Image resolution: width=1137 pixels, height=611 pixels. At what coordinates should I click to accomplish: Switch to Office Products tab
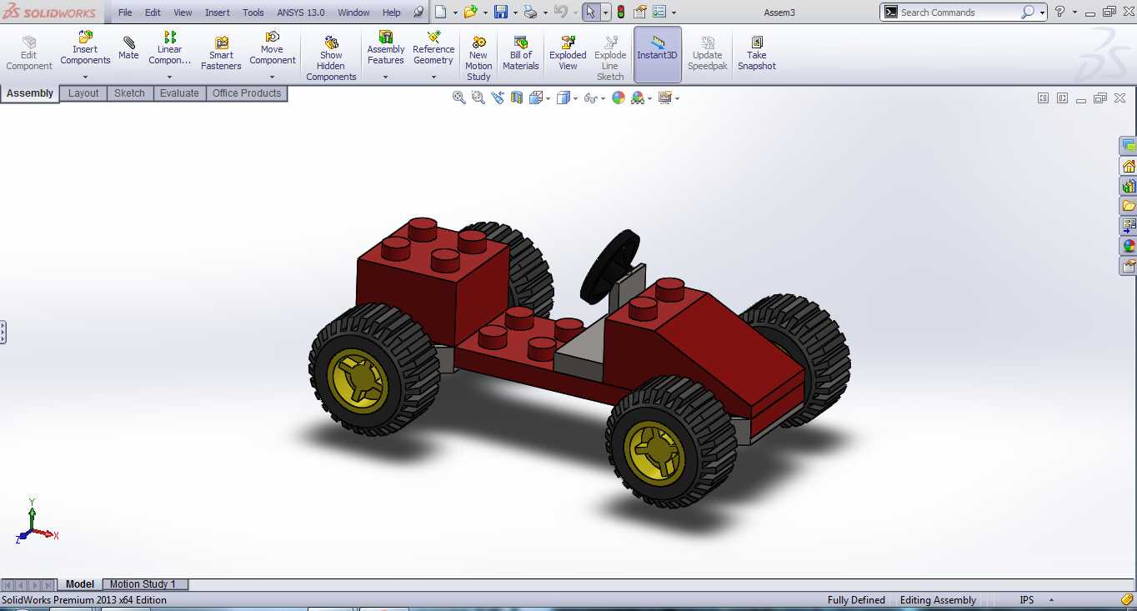(247, 93)
